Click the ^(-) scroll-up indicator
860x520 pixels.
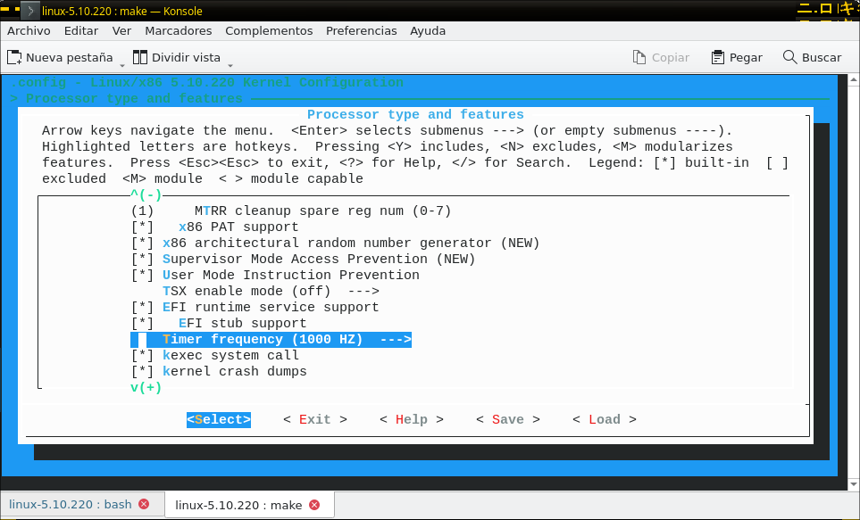pyautogui.click(x=146, y=195)
